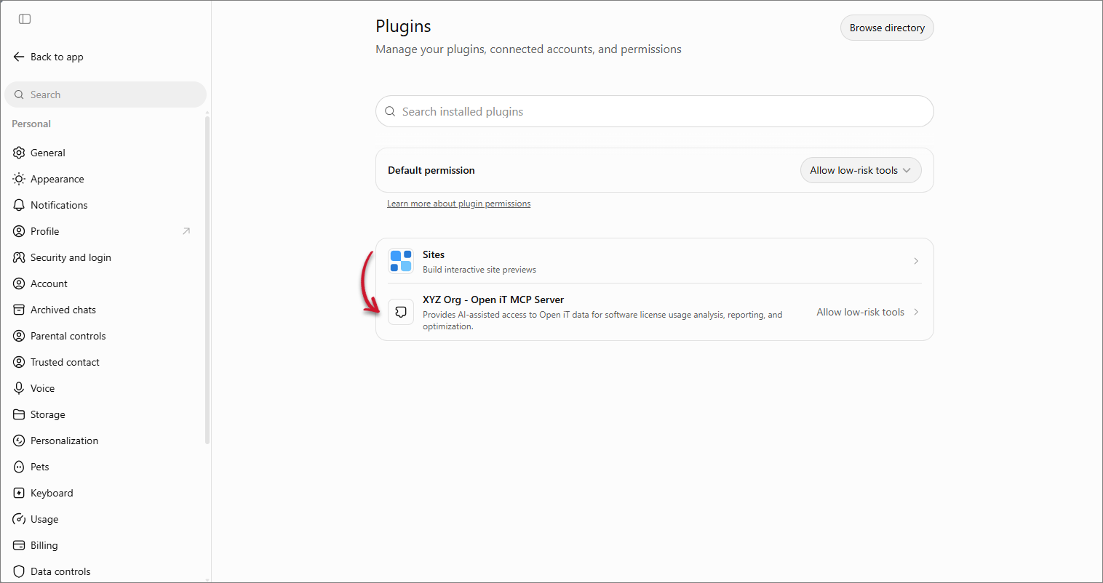Click the Build interactive site previews description
The width and height of the screenshot is (1103, 583).
[479, 270]
